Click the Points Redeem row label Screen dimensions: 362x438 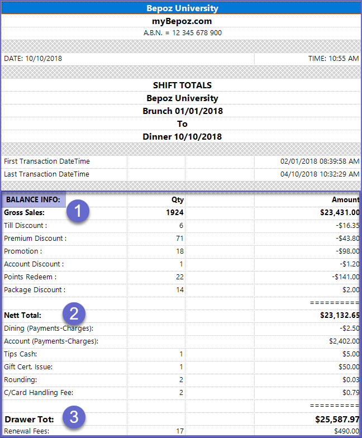30,277
